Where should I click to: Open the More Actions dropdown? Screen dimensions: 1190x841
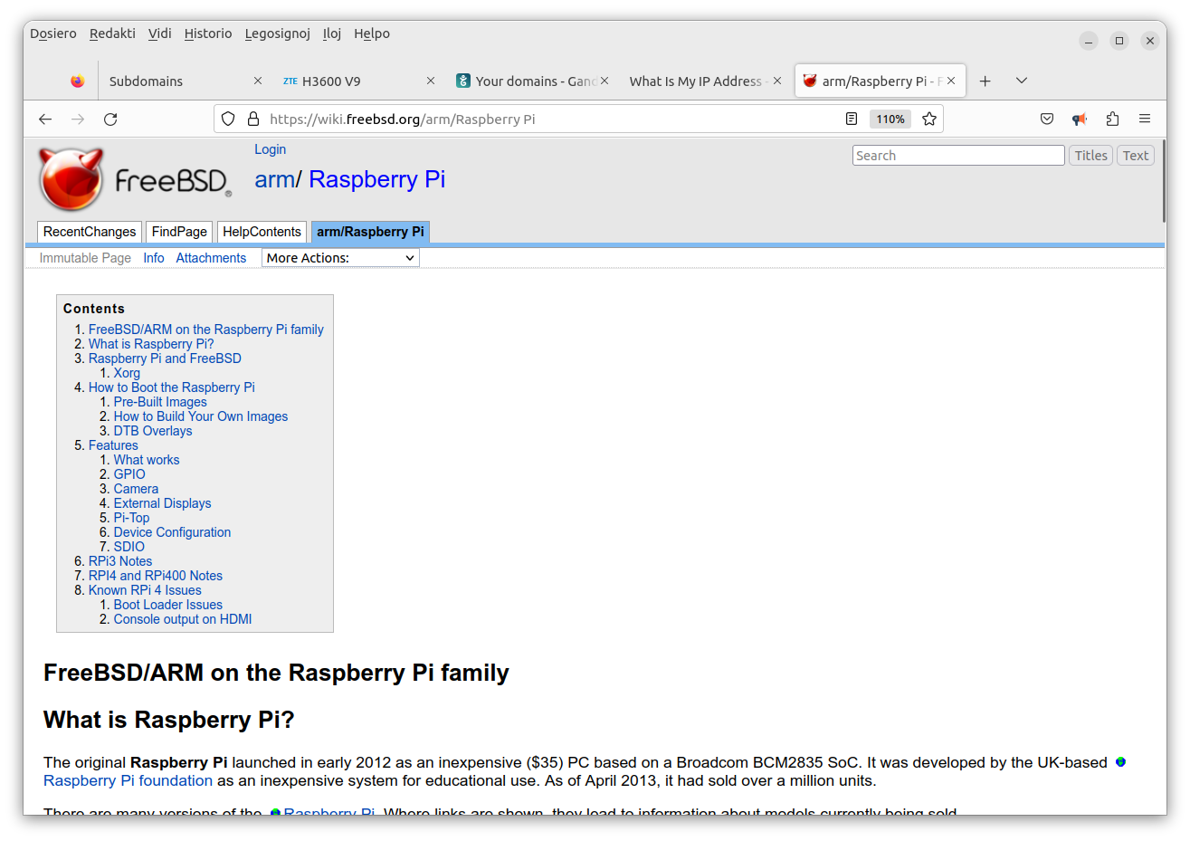340,258
